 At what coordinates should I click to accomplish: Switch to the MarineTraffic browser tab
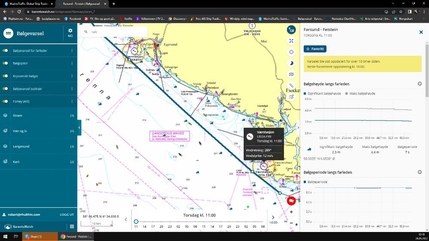(x=27, y=4)
